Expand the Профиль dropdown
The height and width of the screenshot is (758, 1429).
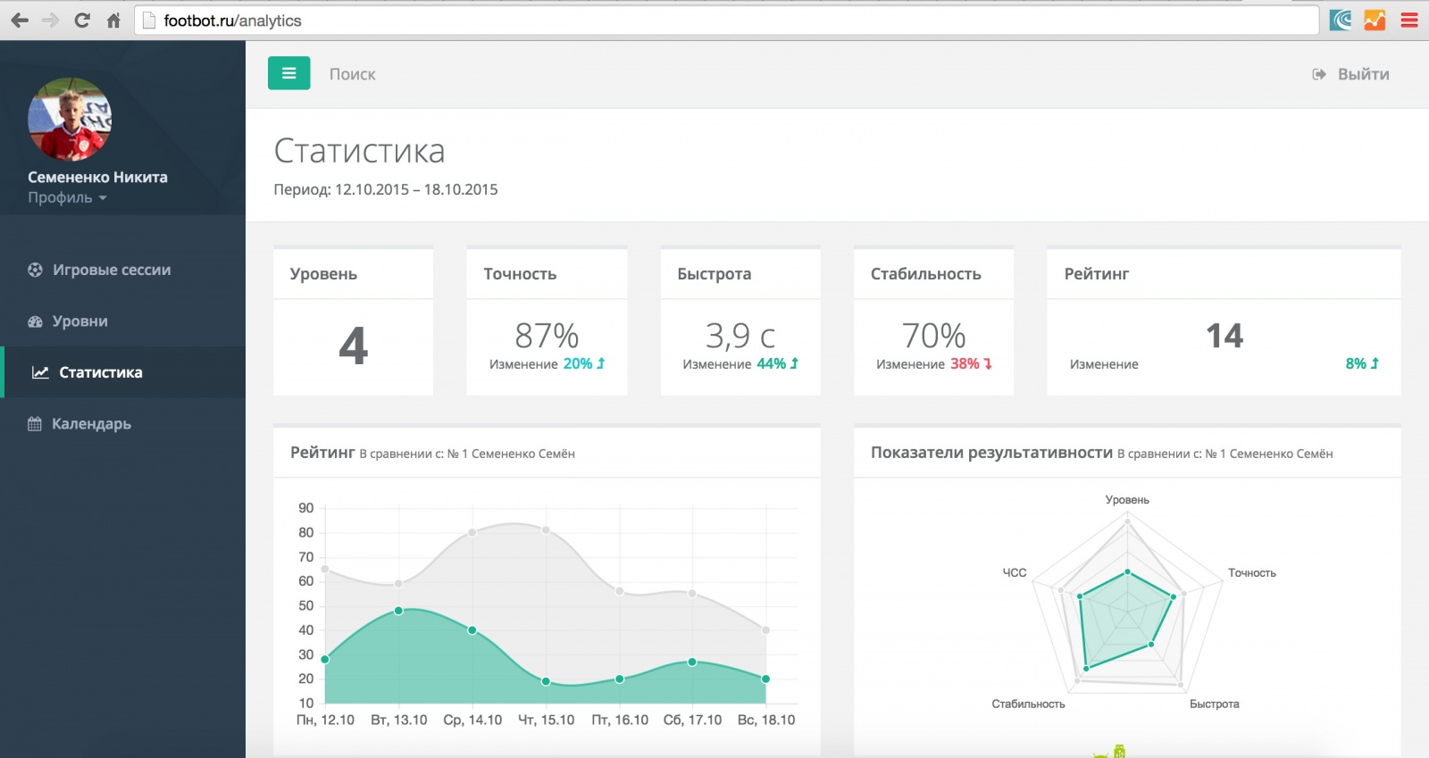(x=67, y=197)
